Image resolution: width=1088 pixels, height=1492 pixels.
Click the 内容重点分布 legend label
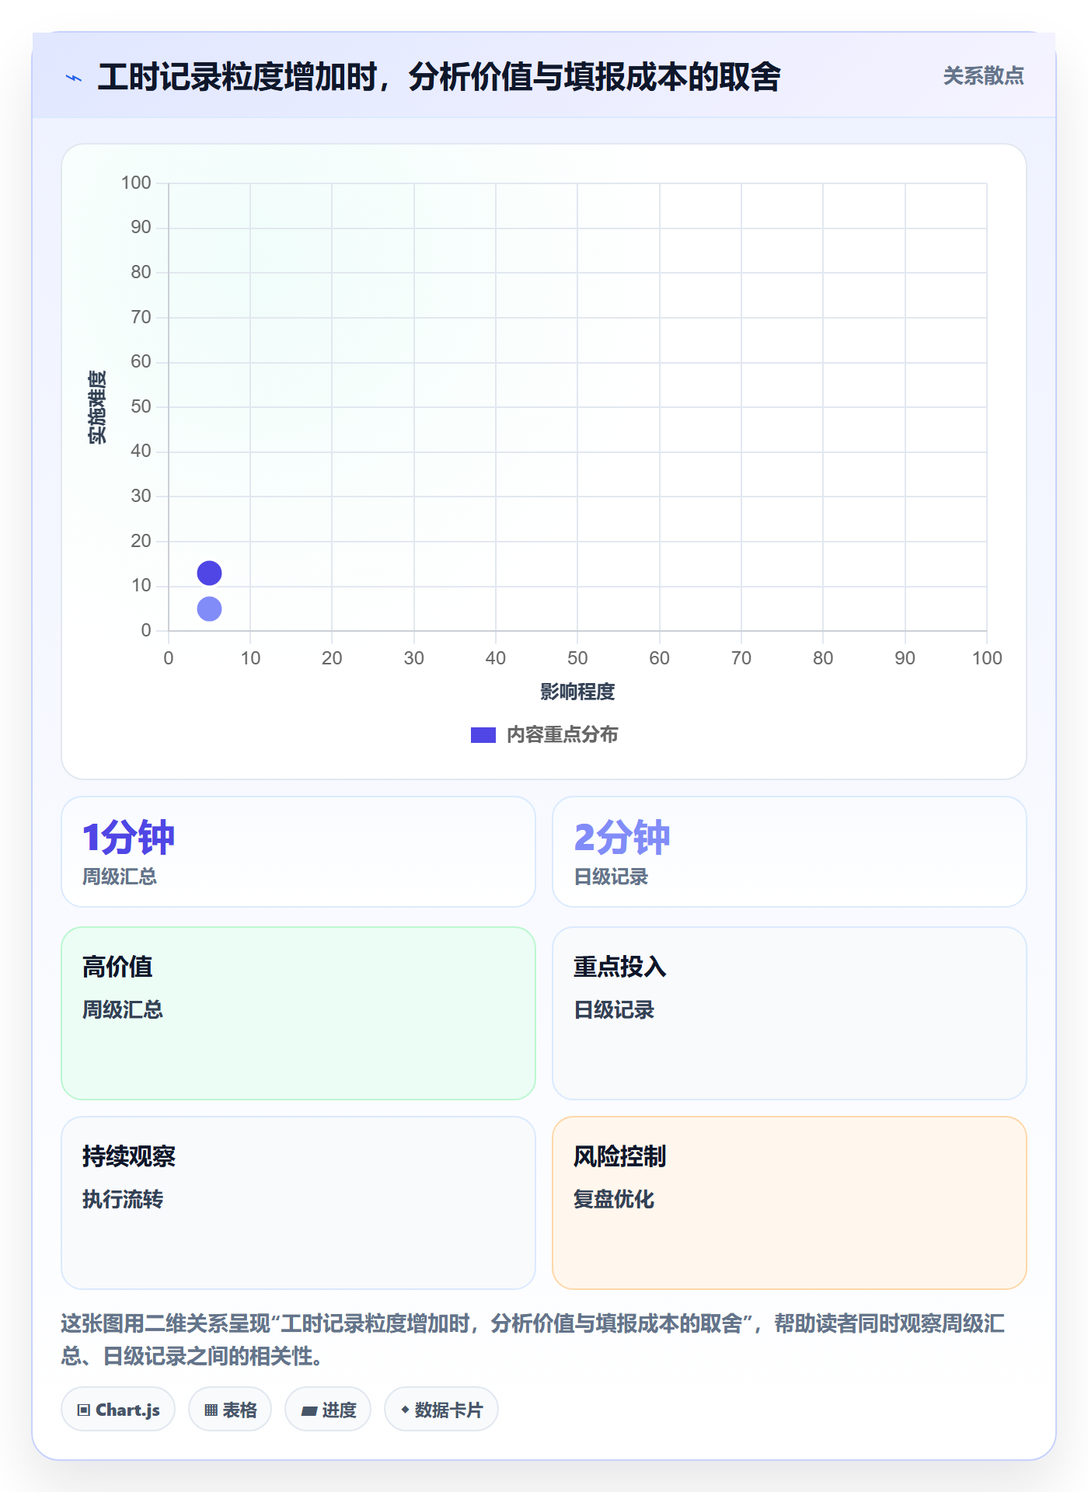click(x=562, y=735)
